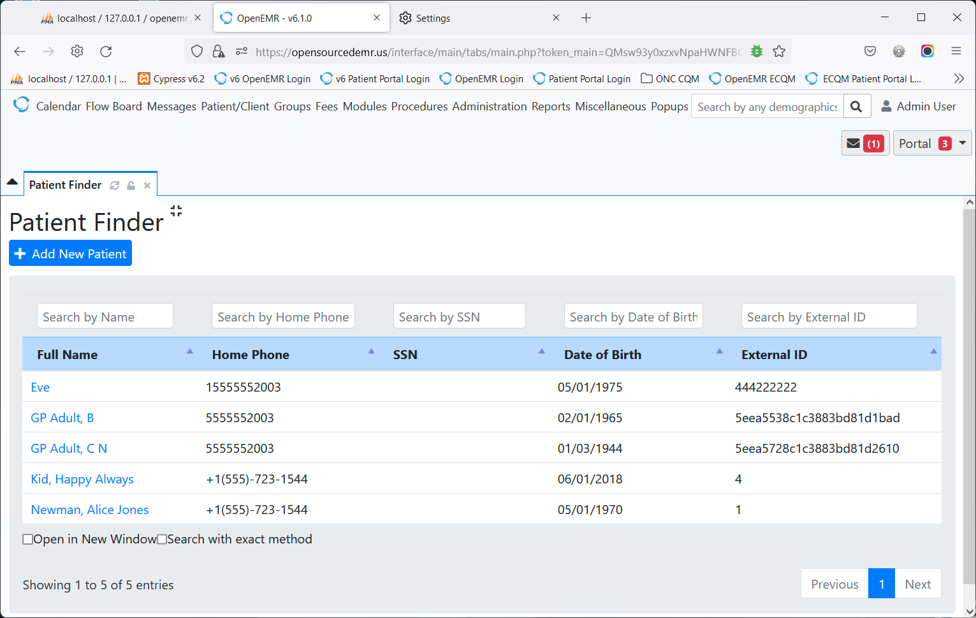976x618 pixels.
Task: Enable Open in New Window
Action: point(27,539)
